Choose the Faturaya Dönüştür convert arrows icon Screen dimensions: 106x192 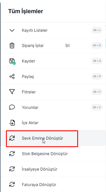point(12,185)
